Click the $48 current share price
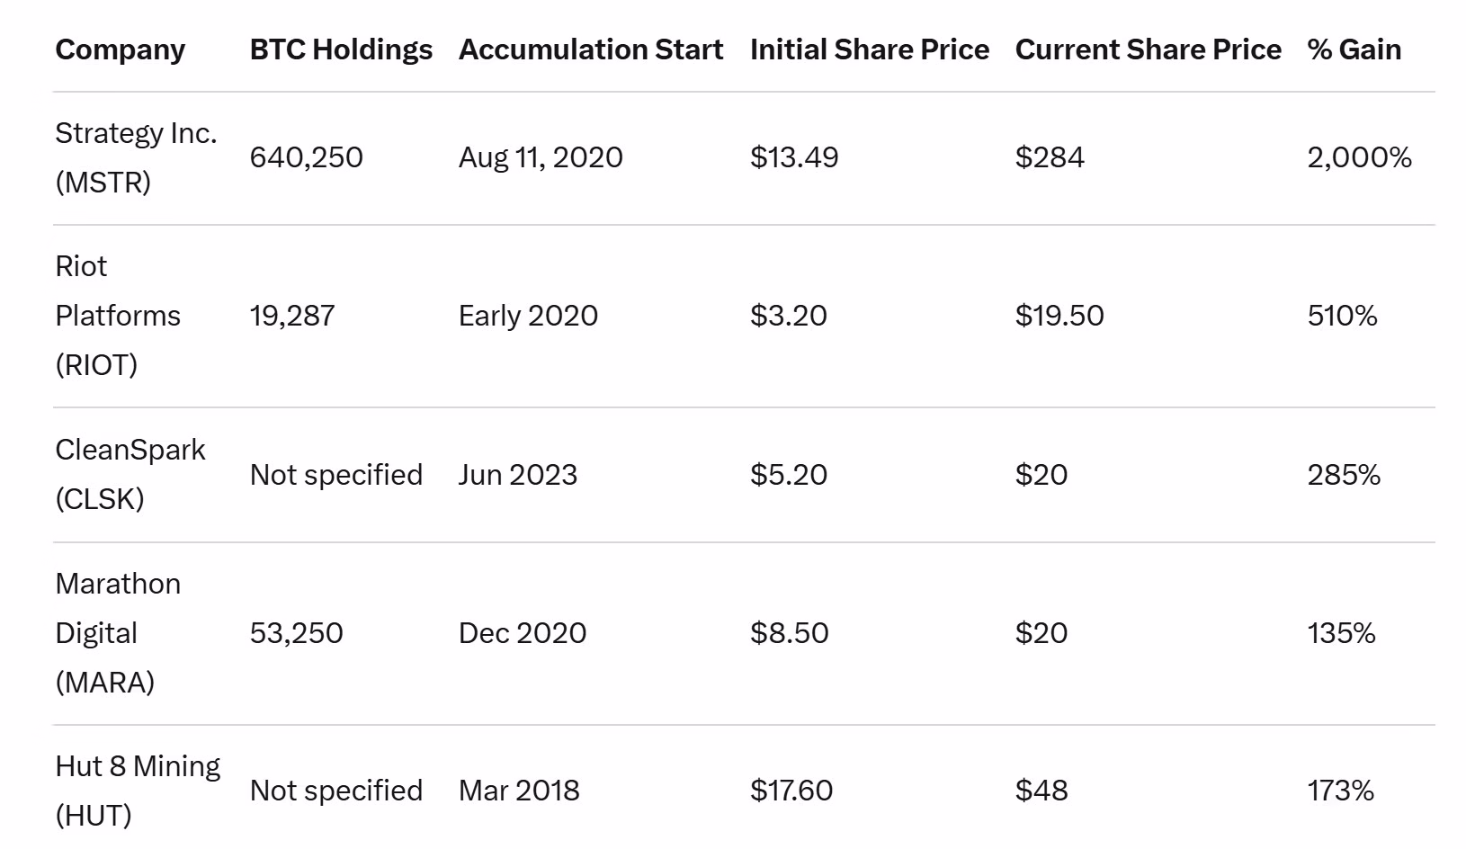This screenshot has width=1466, height=849. 1041,791
